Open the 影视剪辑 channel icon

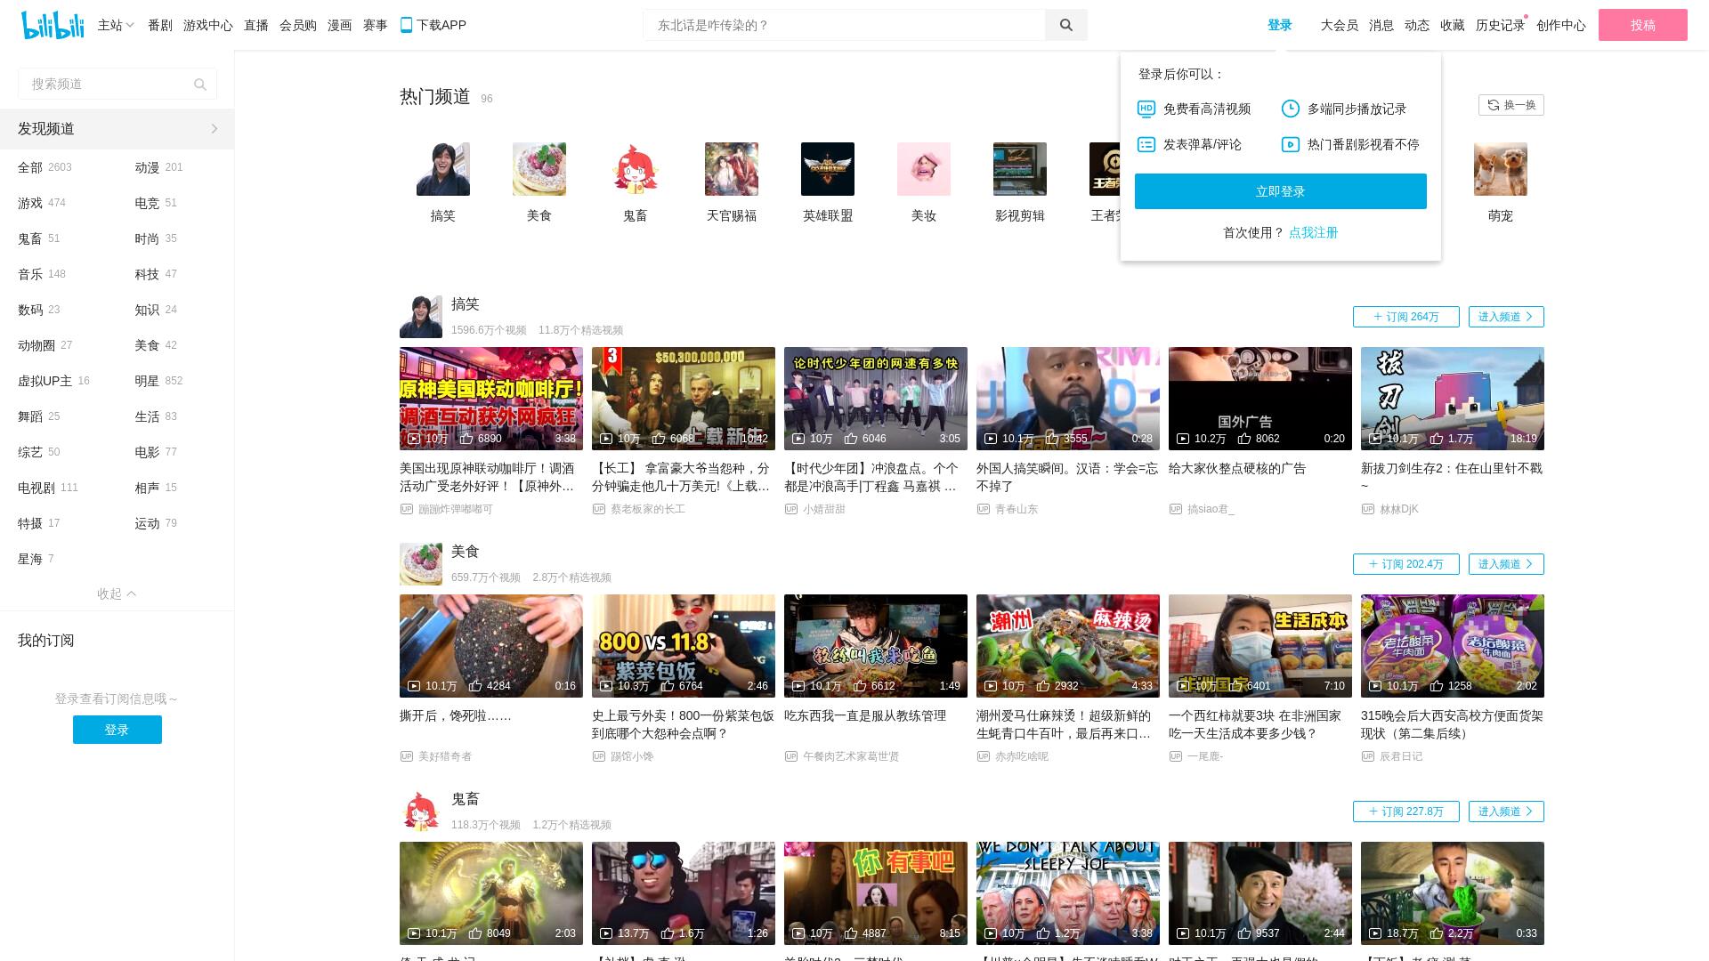(x=1020, y=169)
